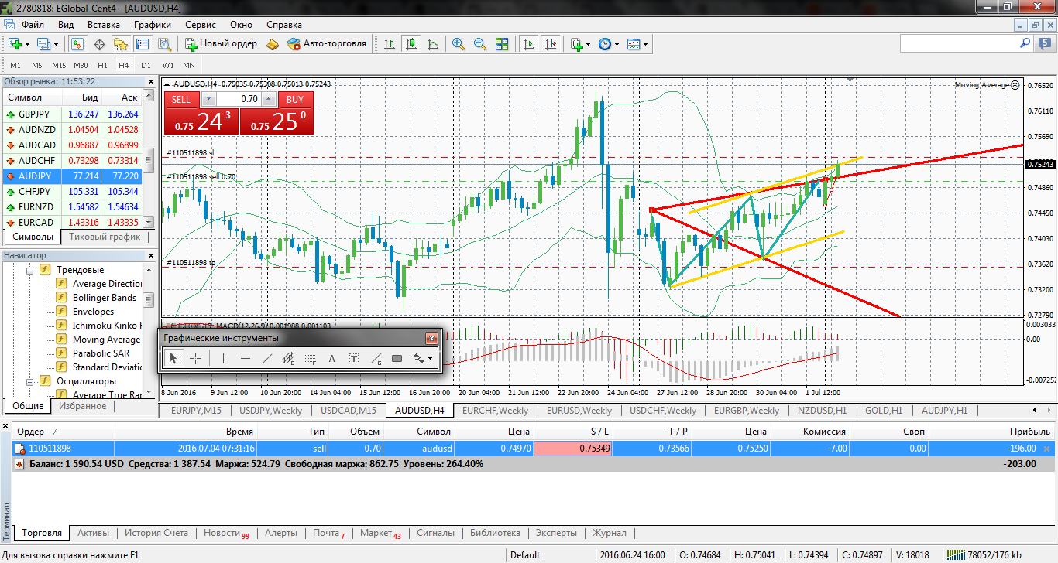Close order 110511898 with the x
The image size is (1058, 563).
click(1047, 449)
